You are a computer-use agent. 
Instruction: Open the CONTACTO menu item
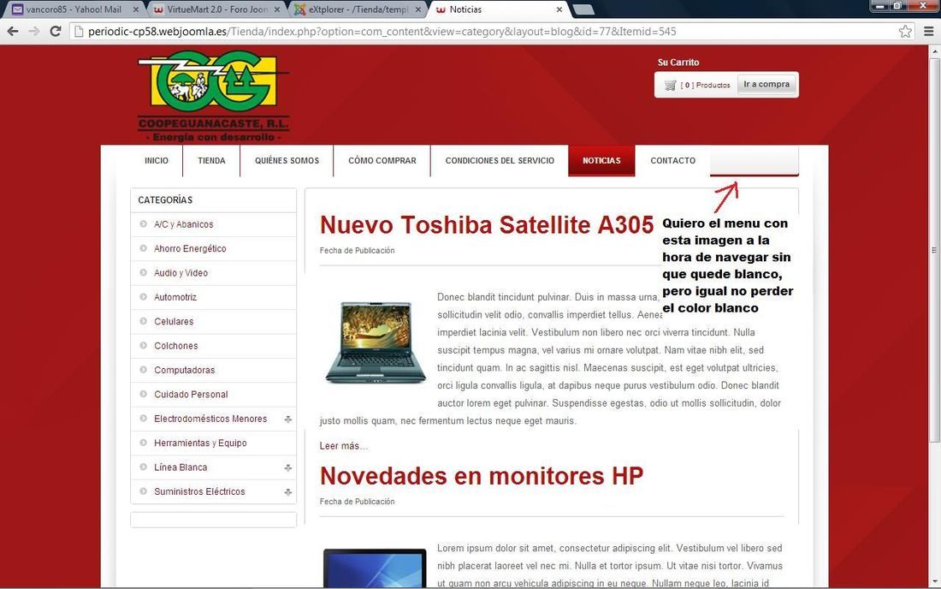[x=672, y=160]
